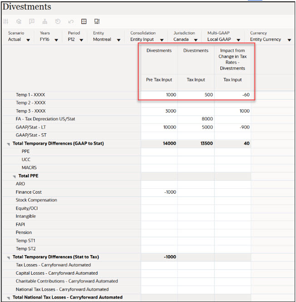
Task: Click the Temp 3 rate impact cell 1000
Action: tap(233, 111)
